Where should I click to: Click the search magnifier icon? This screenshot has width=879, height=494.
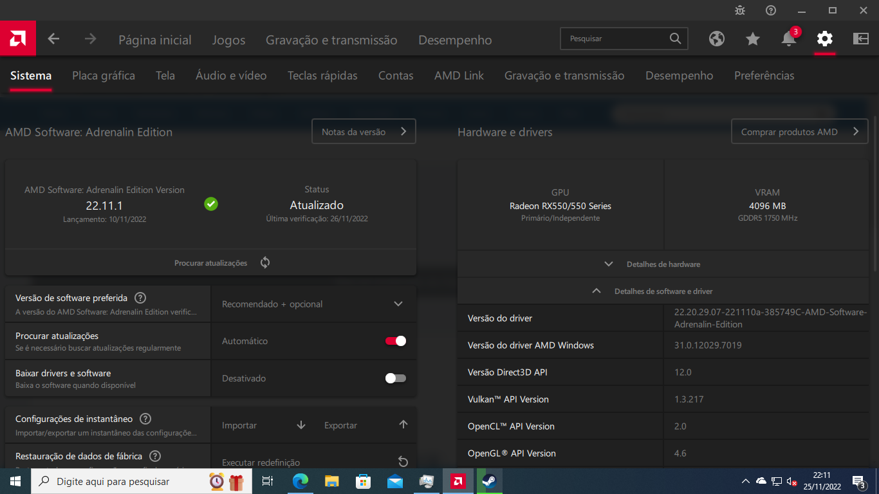pos(675,39)
